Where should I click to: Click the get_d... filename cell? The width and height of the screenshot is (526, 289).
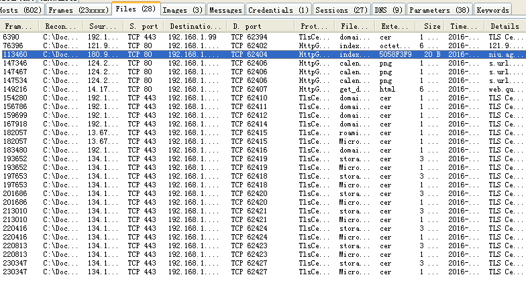pos(354,90)
